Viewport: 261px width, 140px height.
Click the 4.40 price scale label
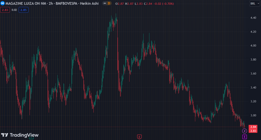click(253, 18)
